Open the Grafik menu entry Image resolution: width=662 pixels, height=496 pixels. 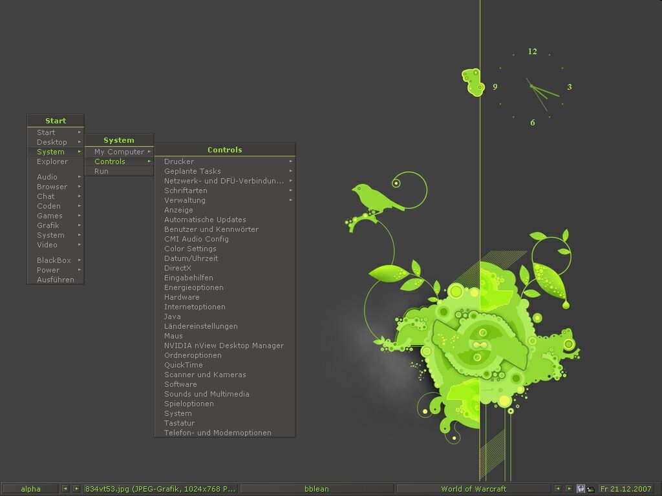[x=56, y=225]
